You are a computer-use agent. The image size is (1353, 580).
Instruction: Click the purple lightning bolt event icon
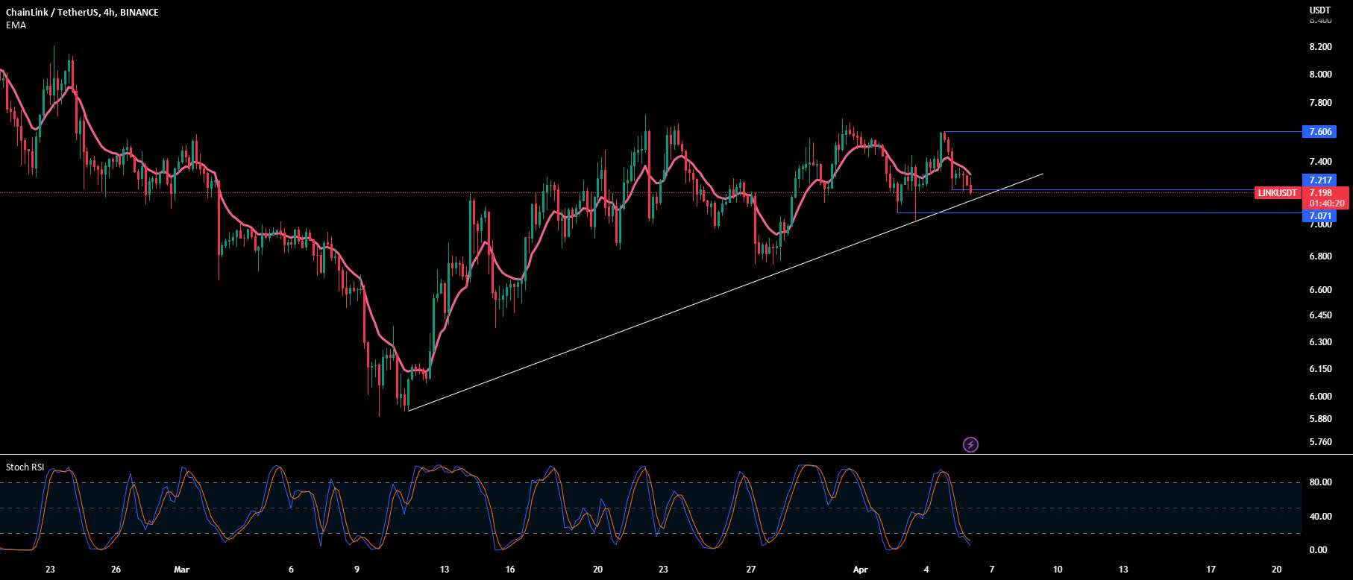click(970, 445)
